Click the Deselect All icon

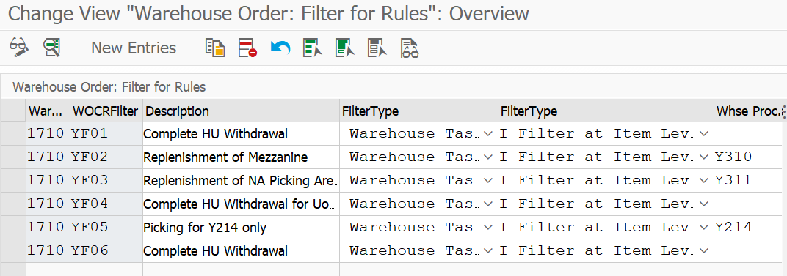tap(377, 48)
